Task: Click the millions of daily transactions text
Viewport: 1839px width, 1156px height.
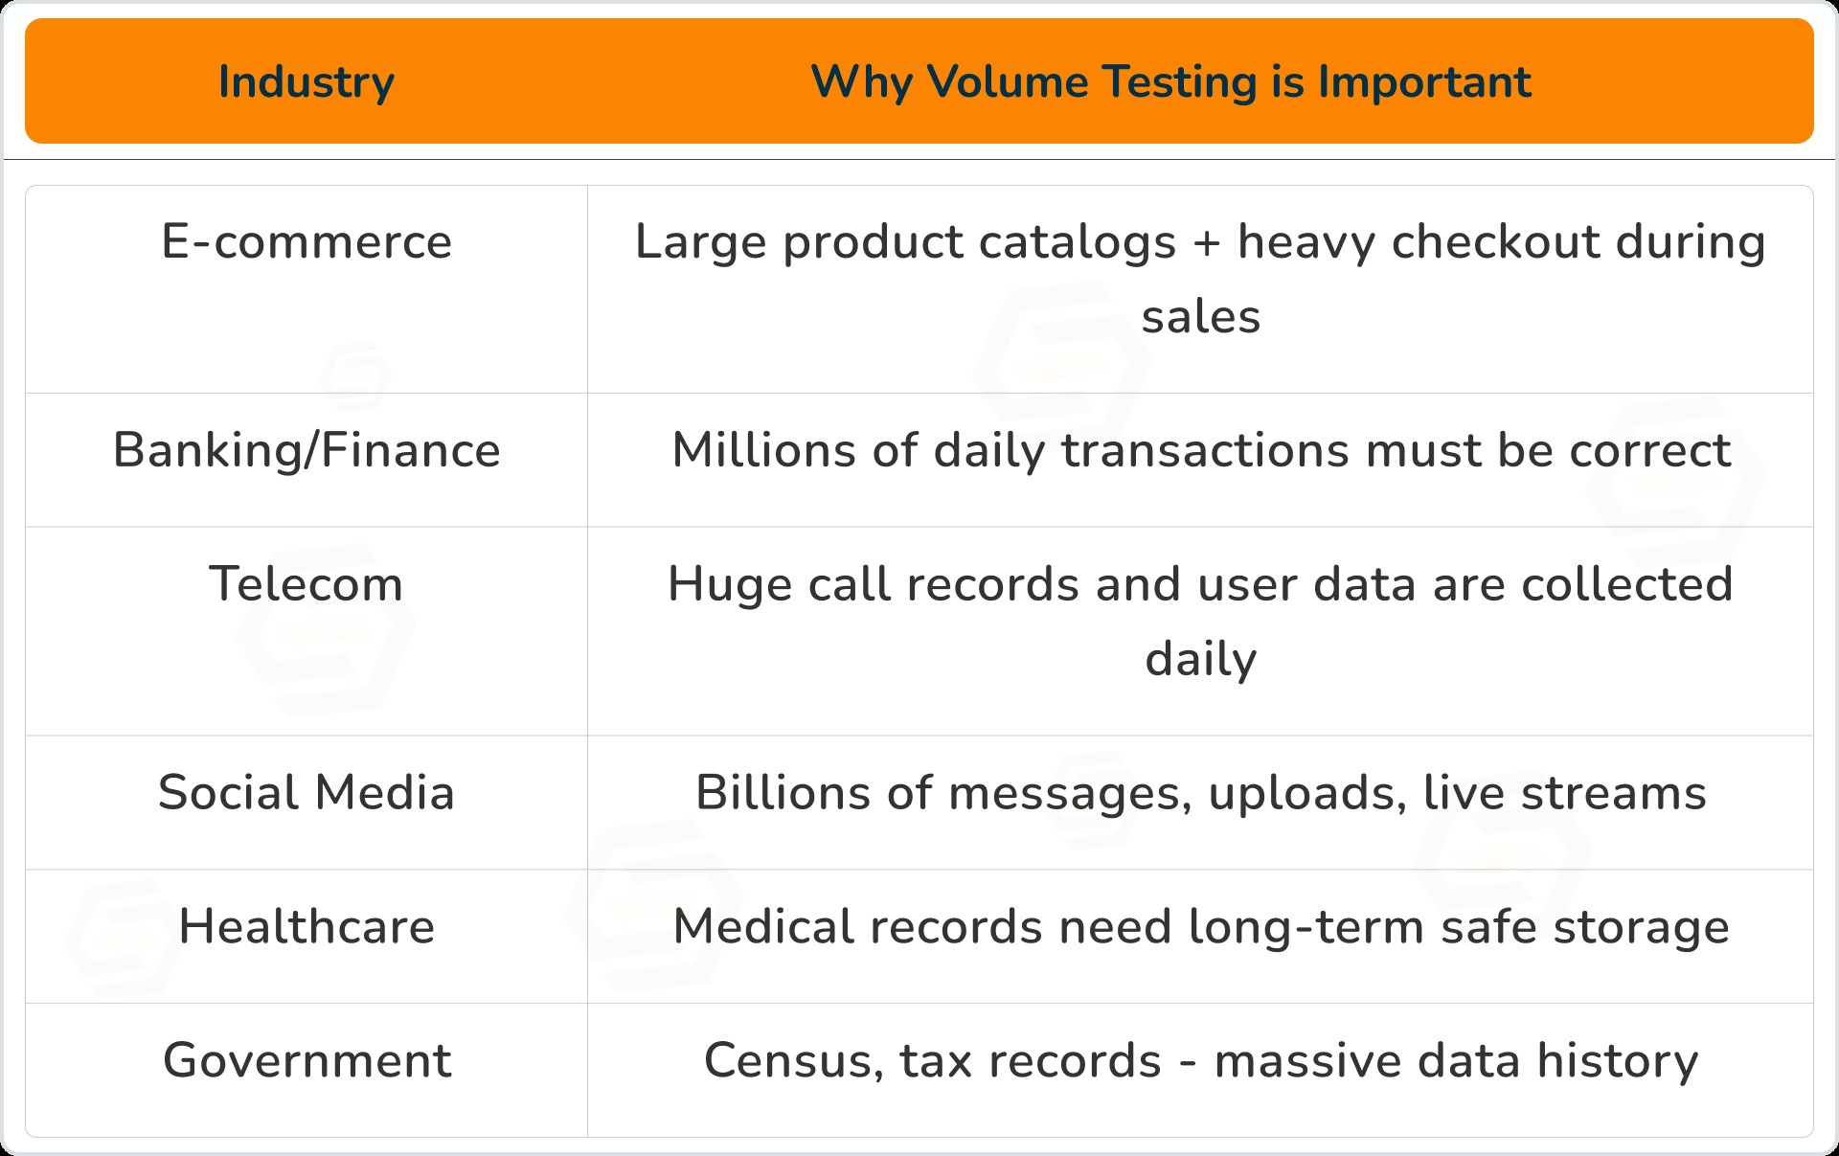Action: click(x=1201, y=450)
